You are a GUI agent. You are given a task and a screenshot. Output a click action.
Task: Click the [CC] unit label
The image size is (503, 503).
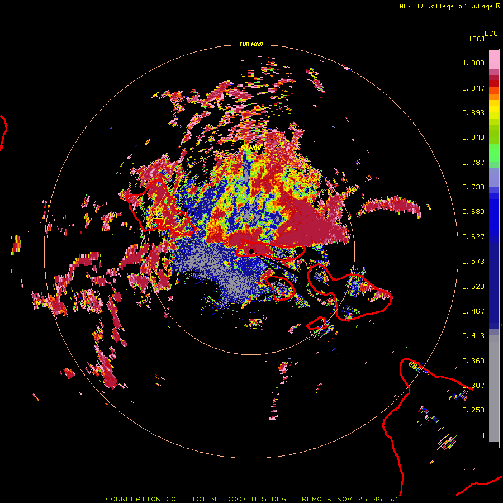coord(477,39)
